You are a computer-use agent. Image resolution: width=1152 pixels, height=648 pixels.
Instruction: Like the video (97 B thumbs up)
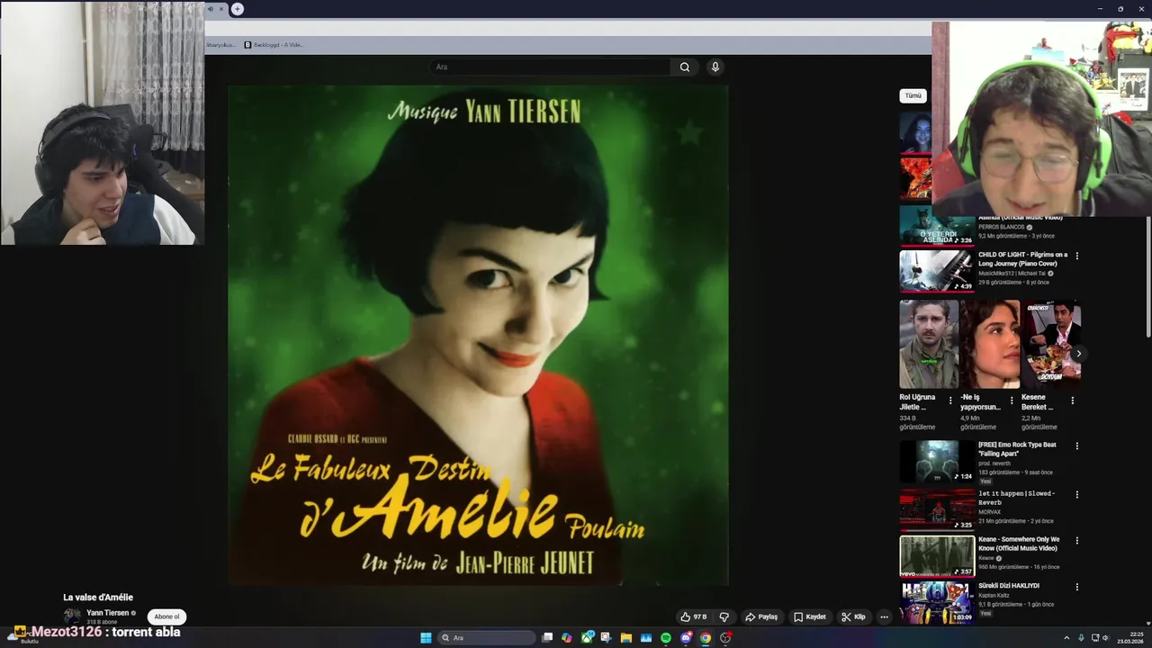click(x=694, y=617)
